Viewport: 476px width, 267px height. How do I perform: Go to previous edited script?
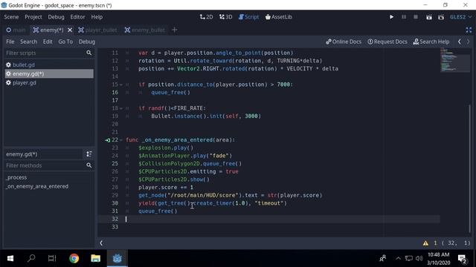tap(460, 42)
